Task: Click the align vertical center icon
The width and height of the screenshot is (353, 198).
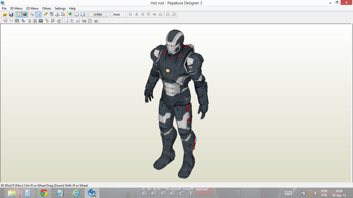Action: pos(155,14)
